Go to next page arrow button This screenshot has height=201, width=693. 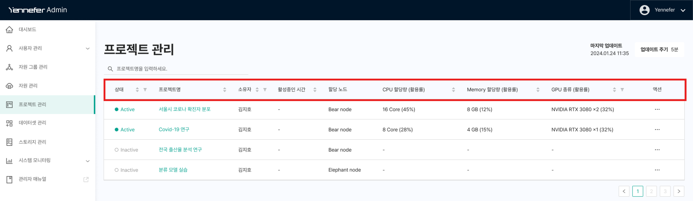[x=679, y=191]
